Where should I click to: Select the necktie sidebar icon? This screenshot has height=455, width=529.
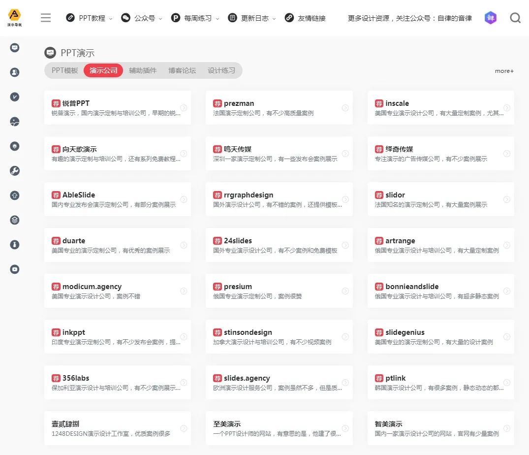point(14,245)
